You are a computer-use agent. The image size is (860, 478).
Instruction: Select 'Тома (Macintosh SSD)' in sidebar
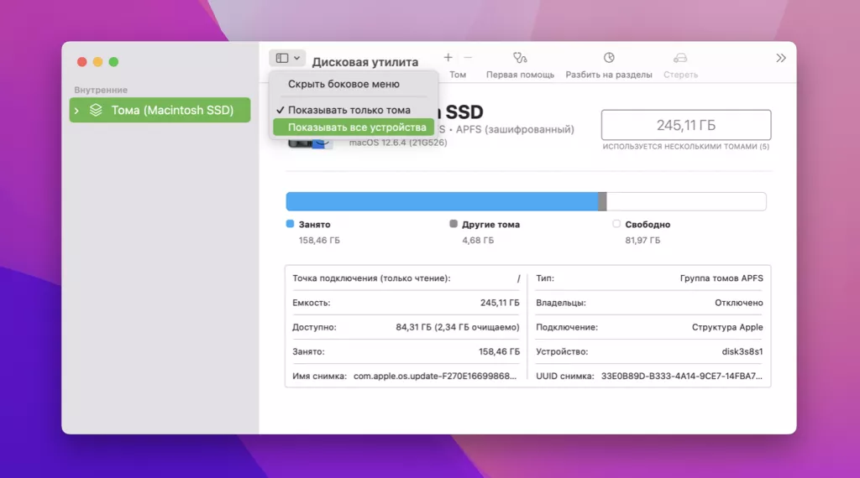(x=160, y=110)
